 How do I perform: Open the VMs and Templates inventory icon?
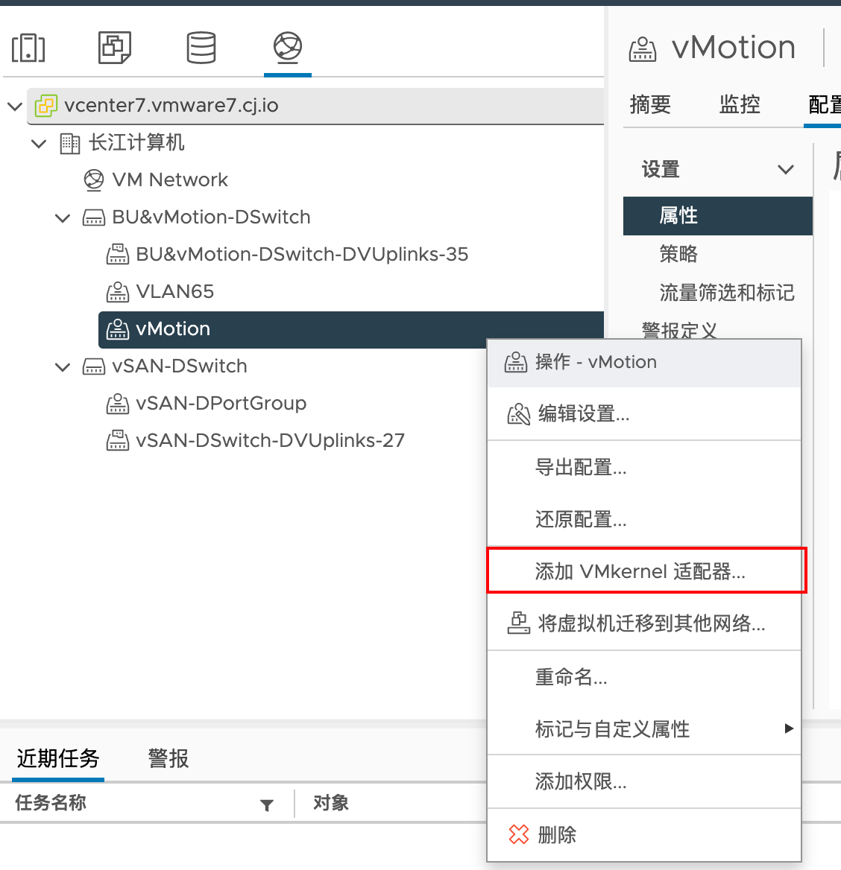[115, 48]
